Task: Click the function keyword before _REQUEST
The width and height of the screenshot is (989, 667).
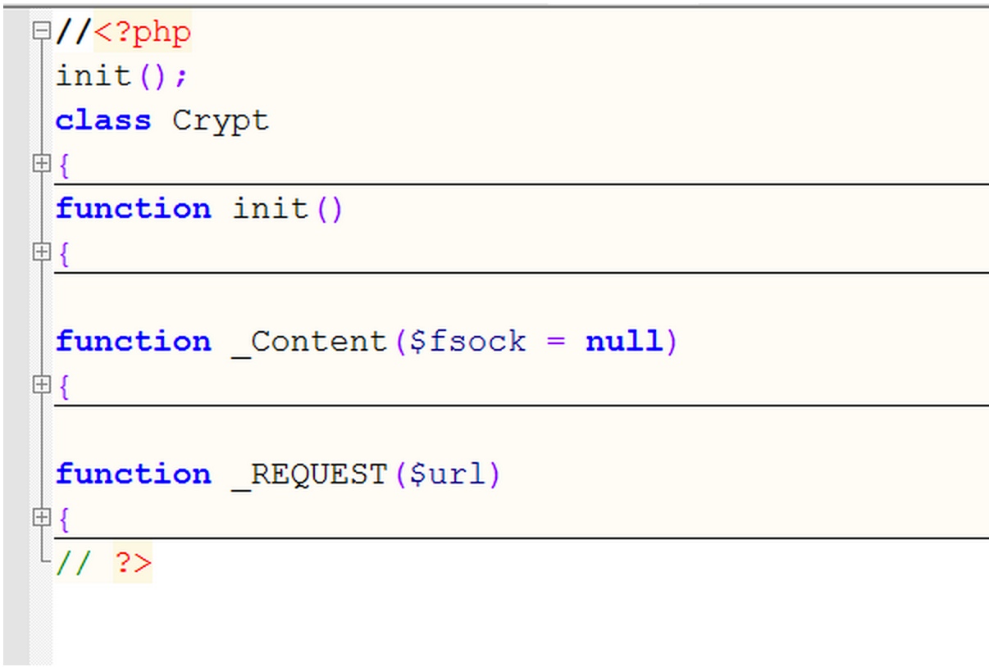Action: click(x=134, y=474)
